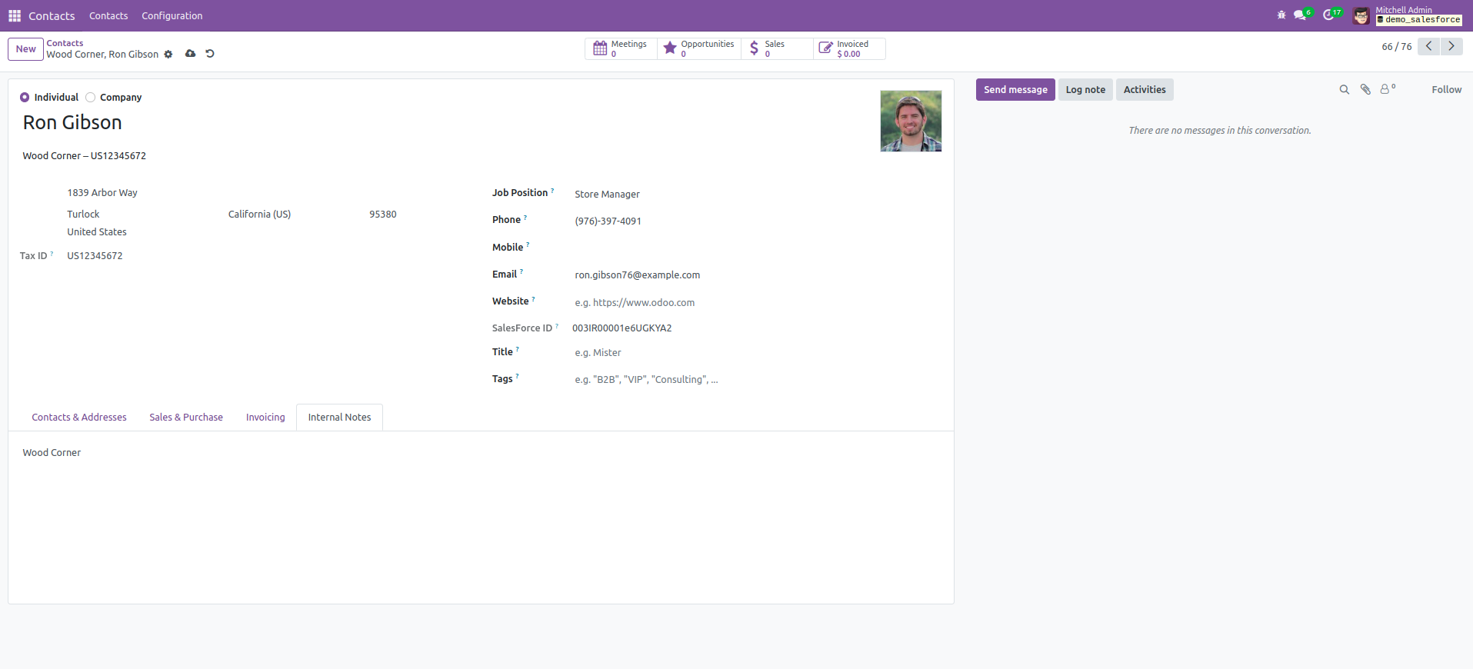
Task: Open the record actions gear icon
Action: click(x=168, y=54)
